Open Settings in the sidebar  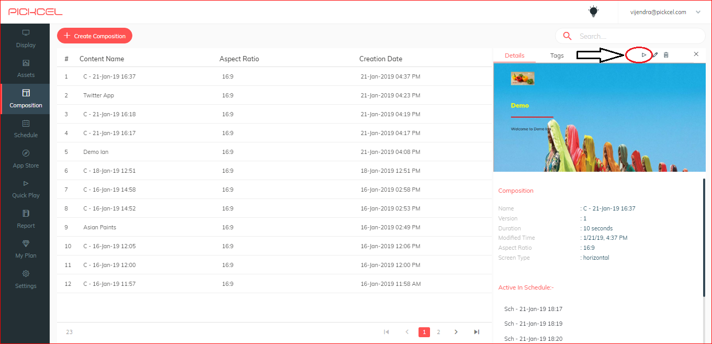[26, 280]
